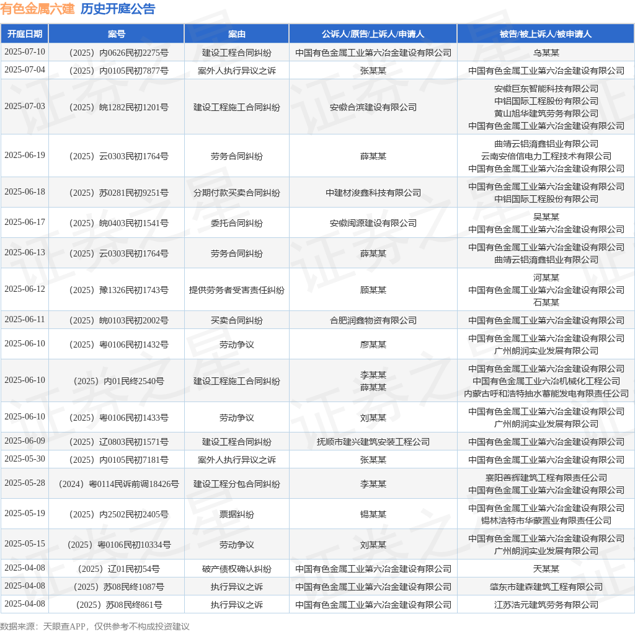Click the 开庭日期 column header

pyautogui.click(x=25, y=34)
